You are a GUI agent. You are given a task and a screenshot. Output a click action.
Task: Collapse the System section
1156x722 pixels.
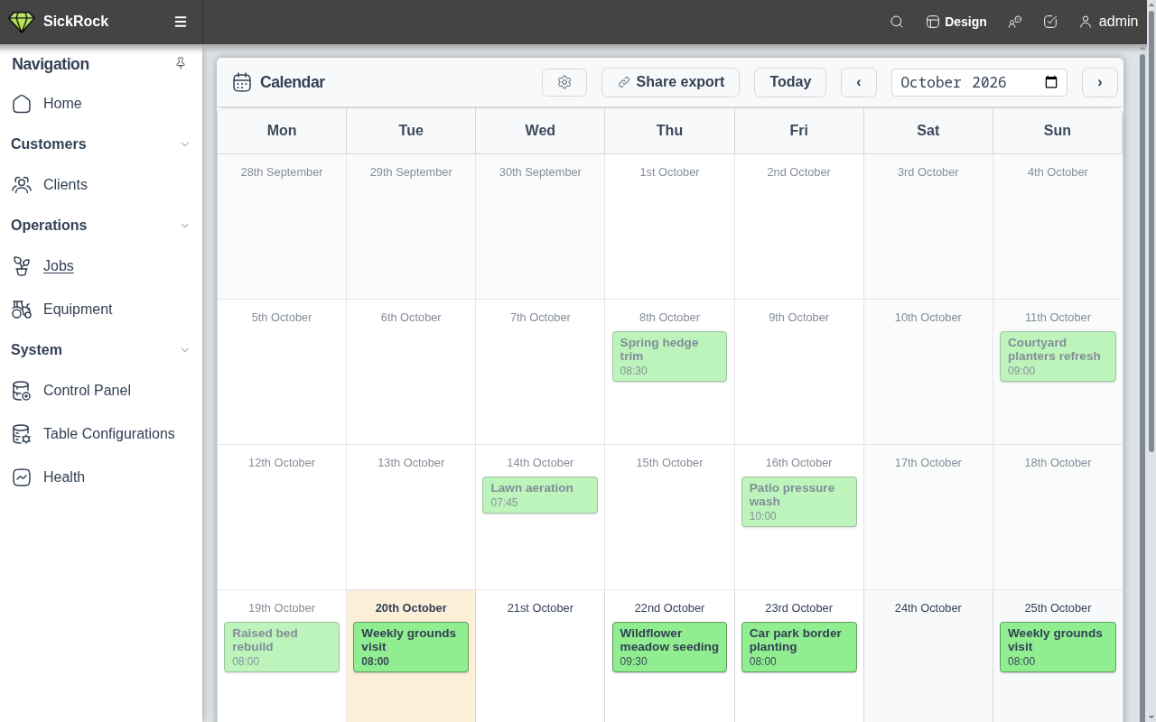coord(185,350)
